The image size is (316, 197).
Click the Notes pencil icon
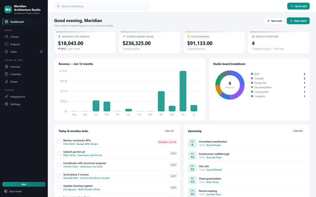click(6, 81)
